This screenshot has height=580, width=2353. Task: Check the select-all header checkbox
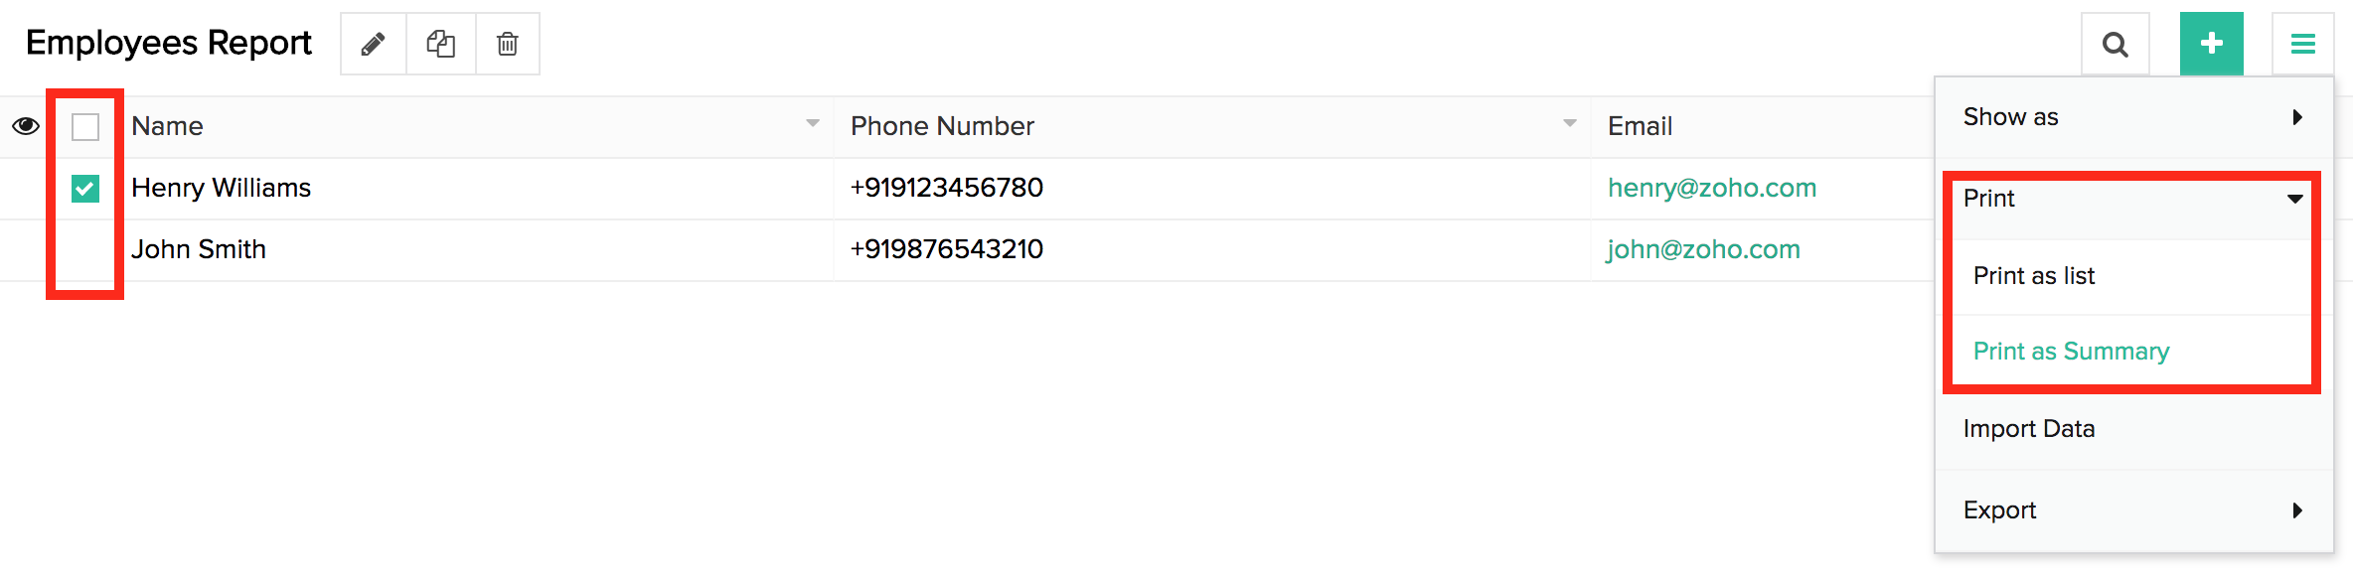coord(85,126)
